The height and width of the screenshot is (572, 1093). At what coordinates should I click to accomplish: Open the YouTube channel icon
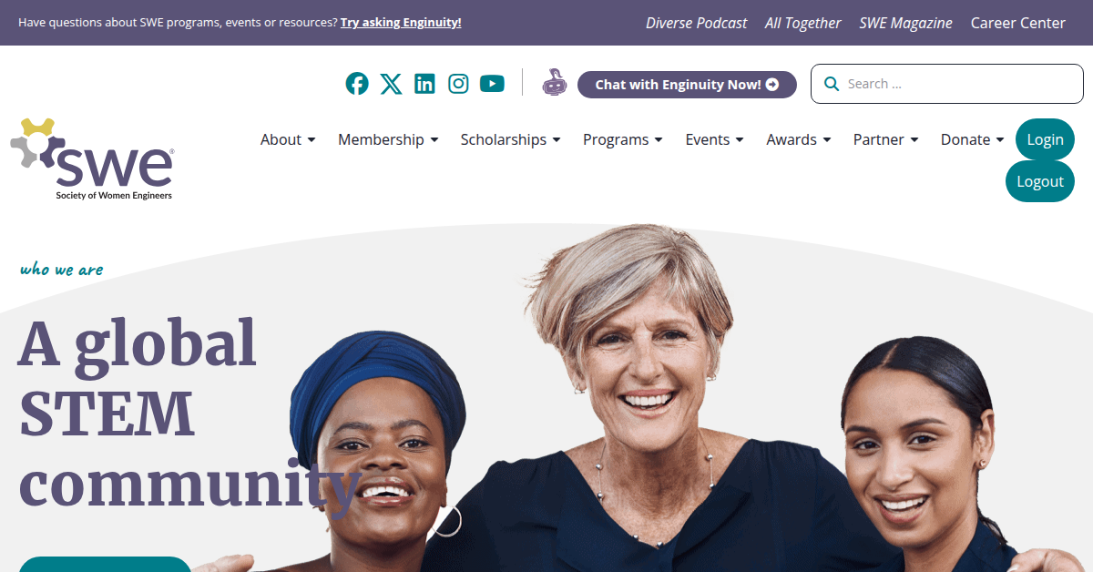click(492, 84)
